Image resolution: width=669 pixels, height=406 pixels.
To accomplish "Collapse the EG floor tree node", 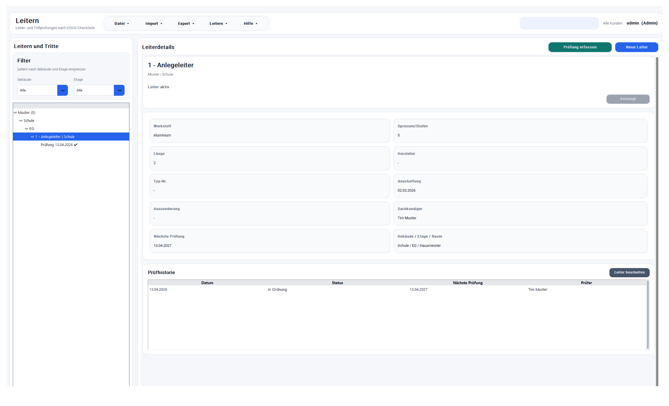I will (27, 129).
